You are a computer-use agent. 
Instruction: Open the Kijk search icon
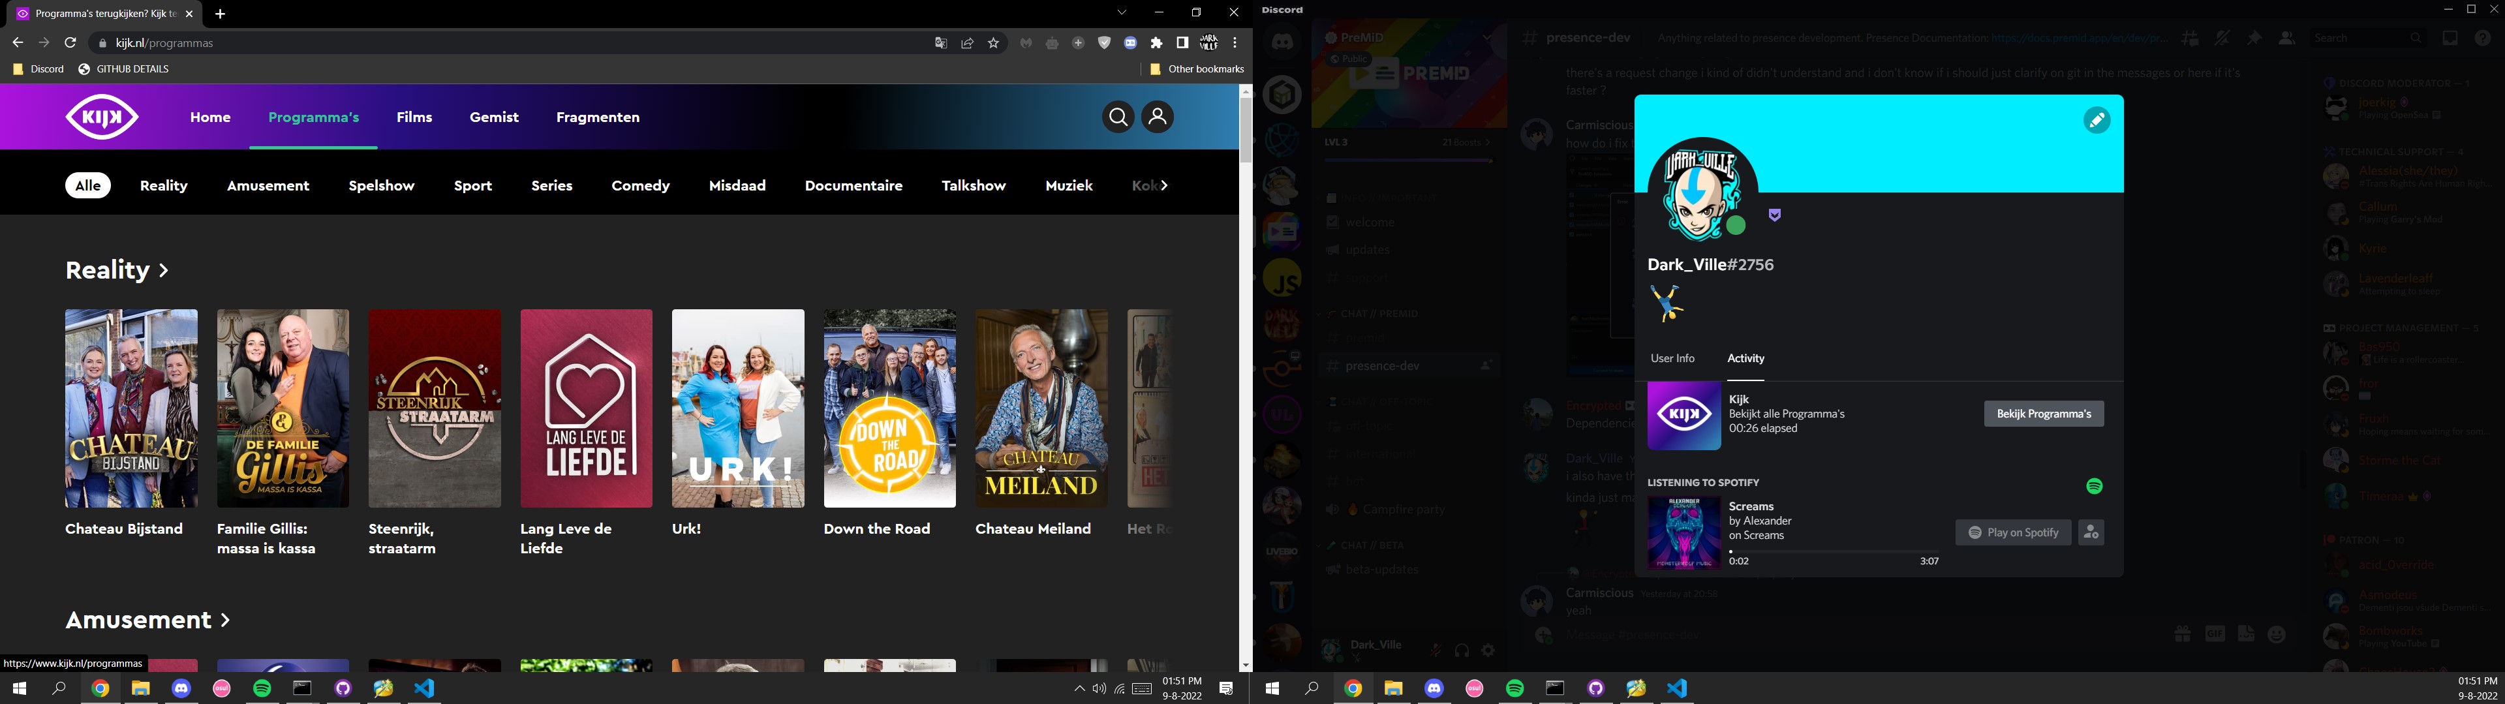(1117, 117)
